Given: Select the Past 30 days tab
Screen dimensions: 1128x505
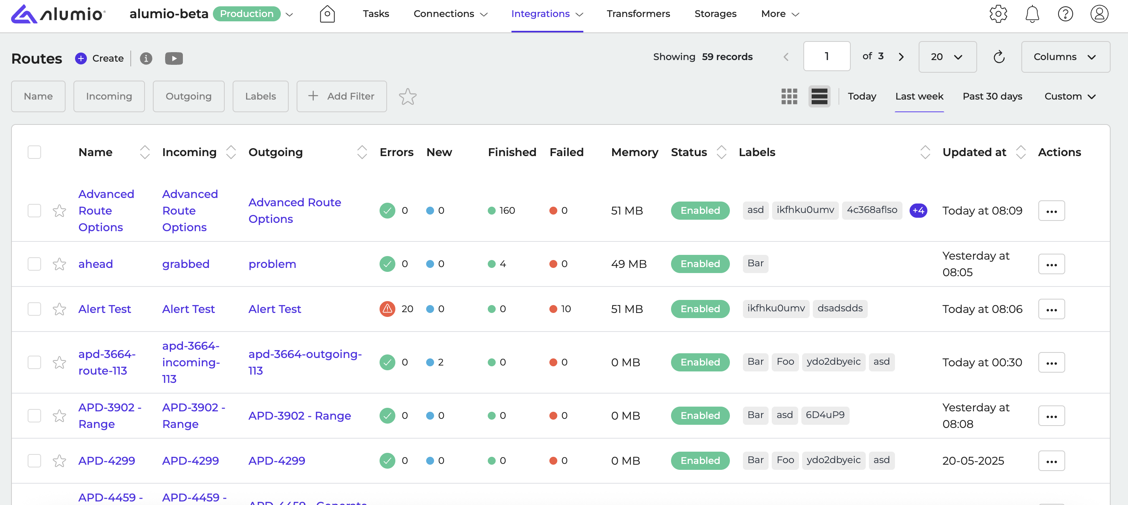Looking at the screenshot, I should pos(992,96).
